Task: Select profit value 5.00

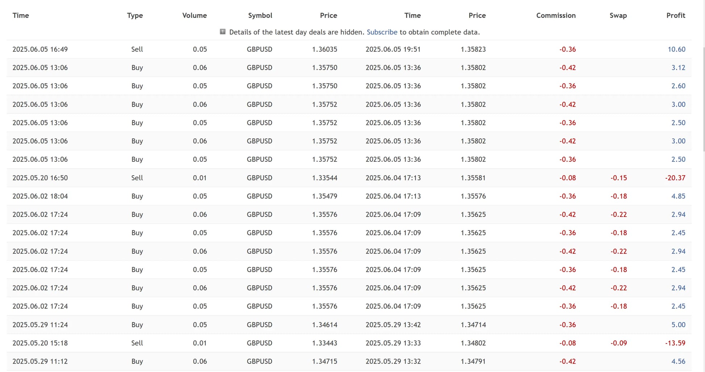Action: (x=678, y=325)
